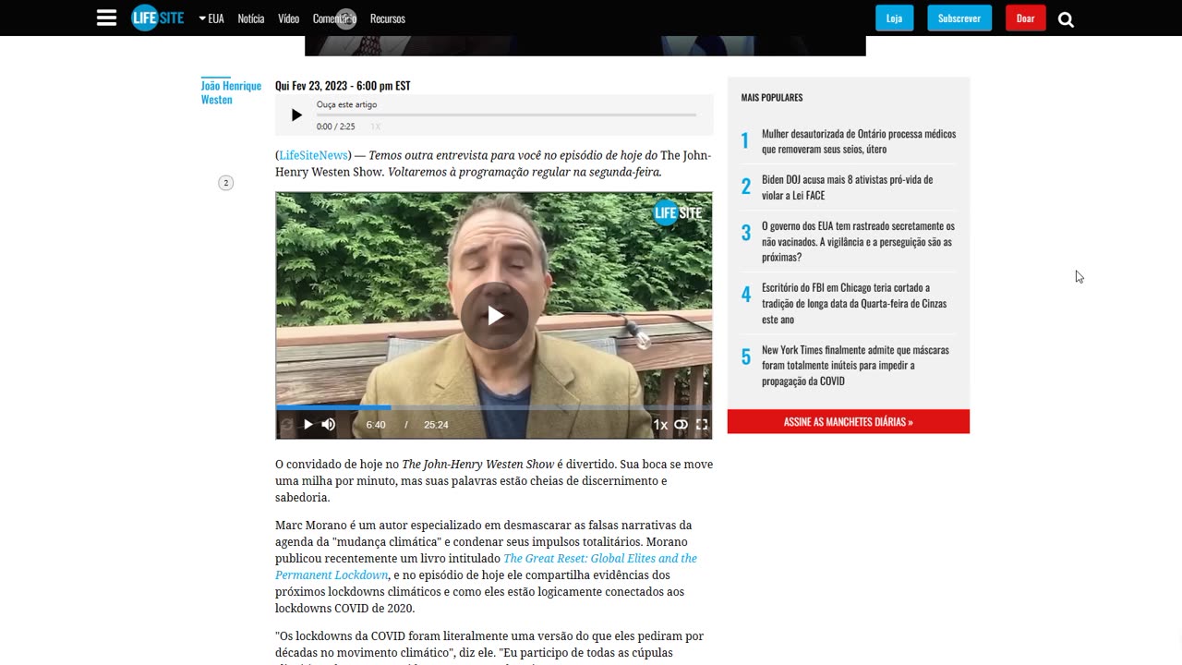Viewport: 1182px width, 665px height.
Task: Open the comments count bubble showing 2
Action: pyautogui.click(x=225, y=183)
